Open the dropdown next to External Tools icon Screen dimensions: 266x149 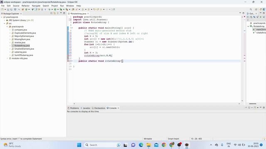69,9
